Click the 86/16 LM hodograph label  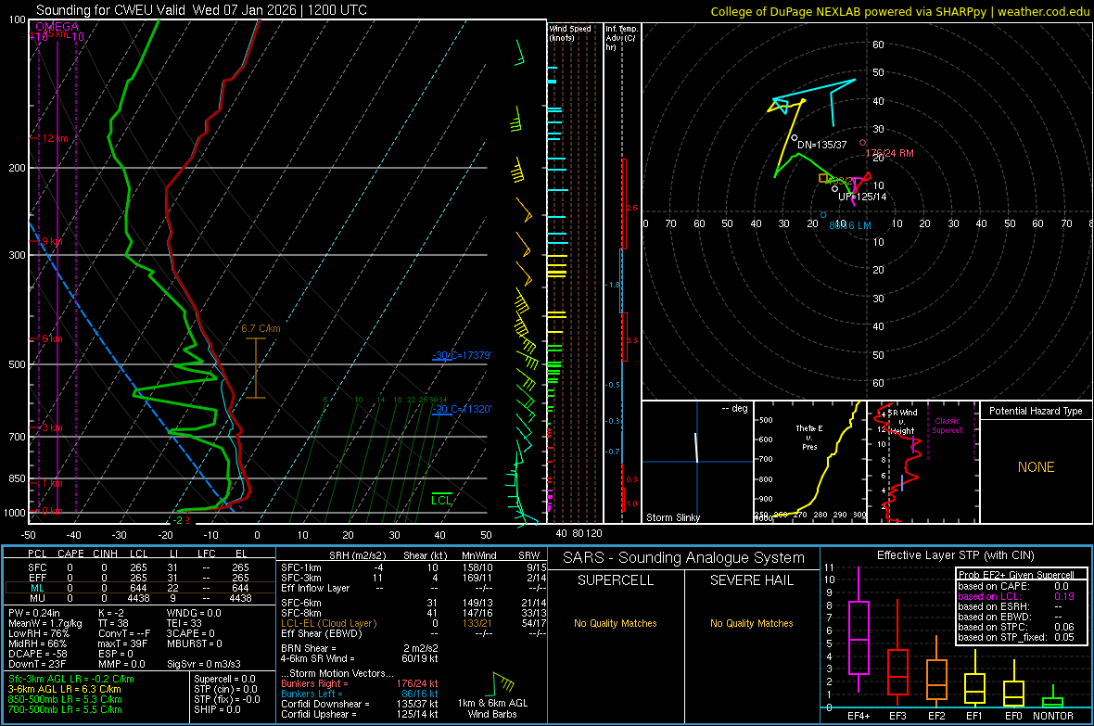[850, 224]
